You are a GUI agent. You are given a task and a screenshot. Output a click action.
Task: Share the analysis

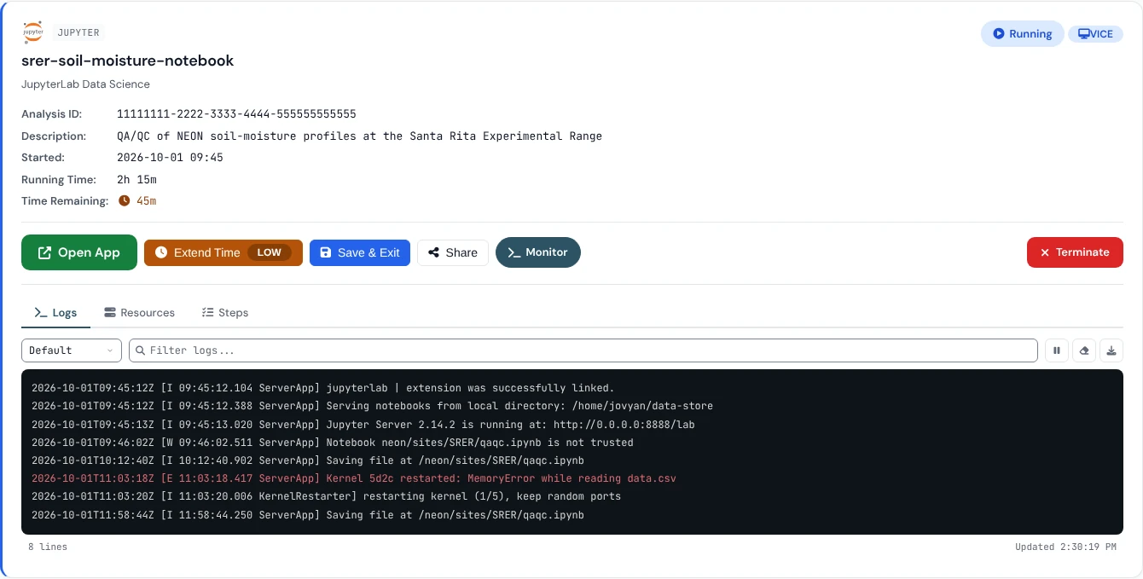[x=453, y=252]
